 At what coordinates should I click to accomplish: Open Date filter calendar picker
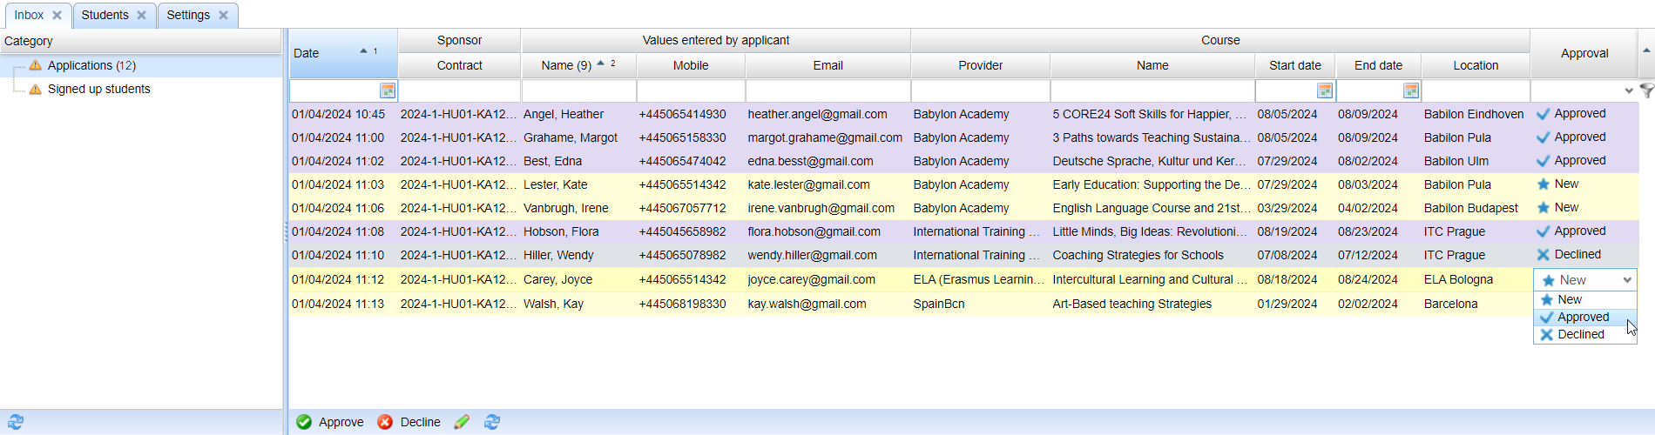click(x=388, y=90)
